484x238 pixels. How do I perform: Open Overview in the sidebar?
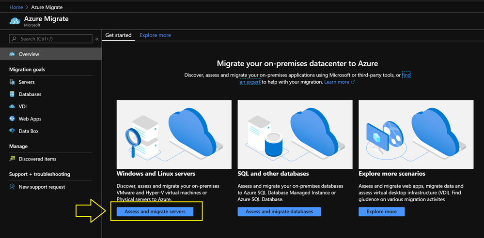50,54
